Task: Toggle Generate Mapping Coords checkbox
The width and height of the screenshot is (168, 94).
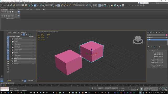Action: (151, 65)
